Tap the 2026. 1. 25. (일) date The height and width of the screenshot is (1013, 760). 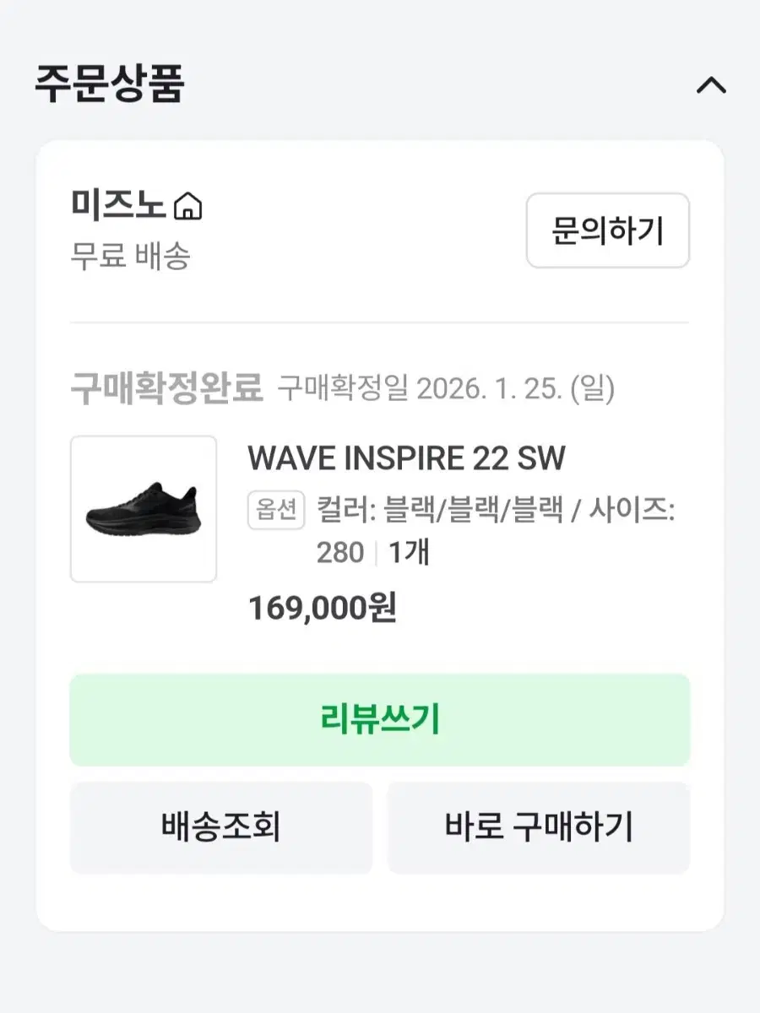click(516, 389)
